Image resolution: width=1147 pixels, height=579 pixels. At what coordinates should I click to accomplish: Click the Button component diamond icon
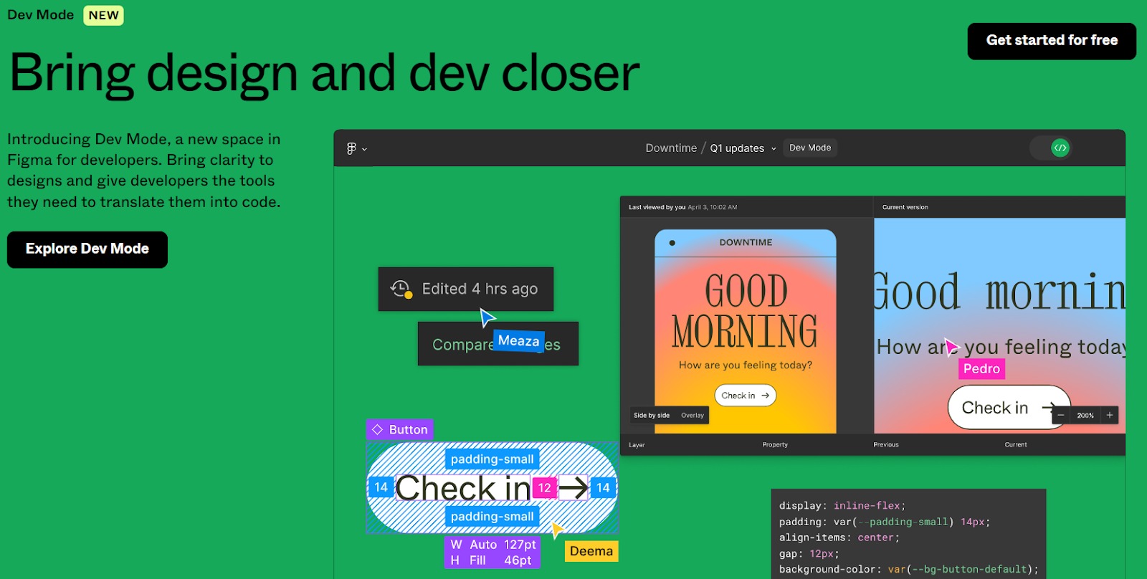[x=377, y=429]
